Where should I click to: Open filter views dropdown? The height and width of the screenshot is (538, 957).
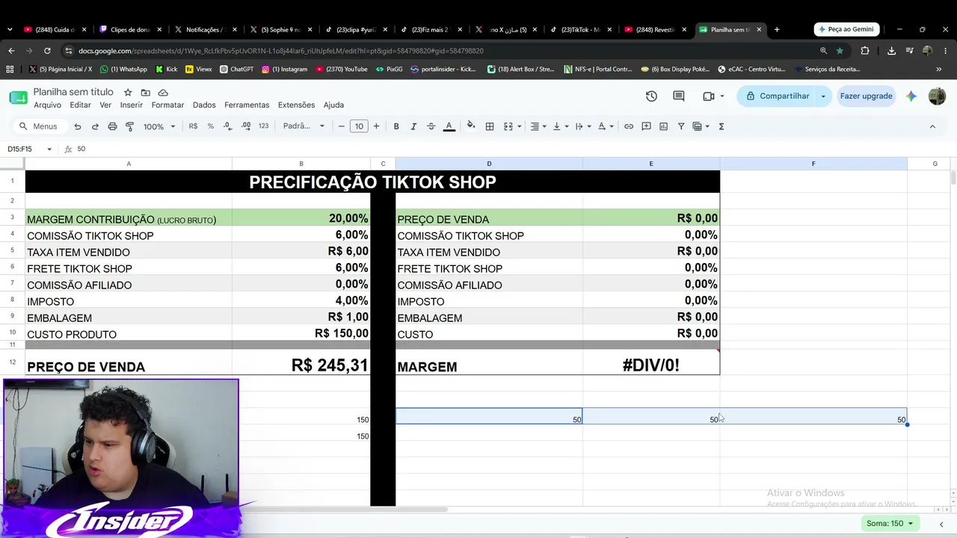[x=701, y=126]
